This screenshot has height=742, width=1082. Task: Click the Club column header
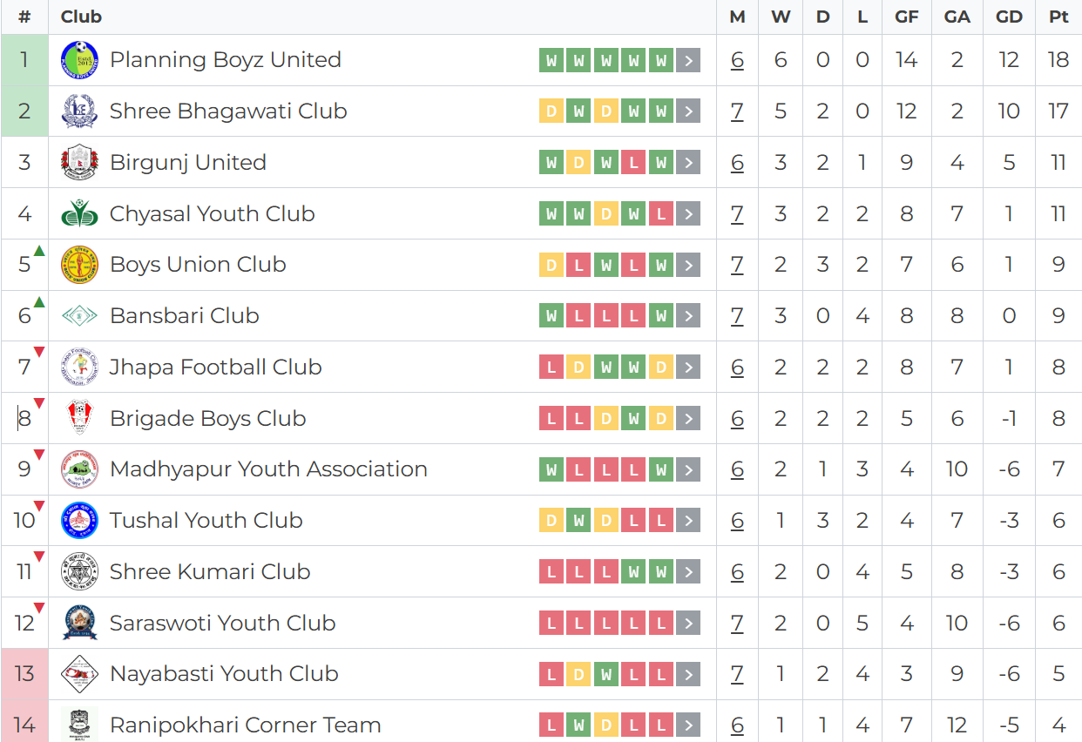(x=81, y=17)
